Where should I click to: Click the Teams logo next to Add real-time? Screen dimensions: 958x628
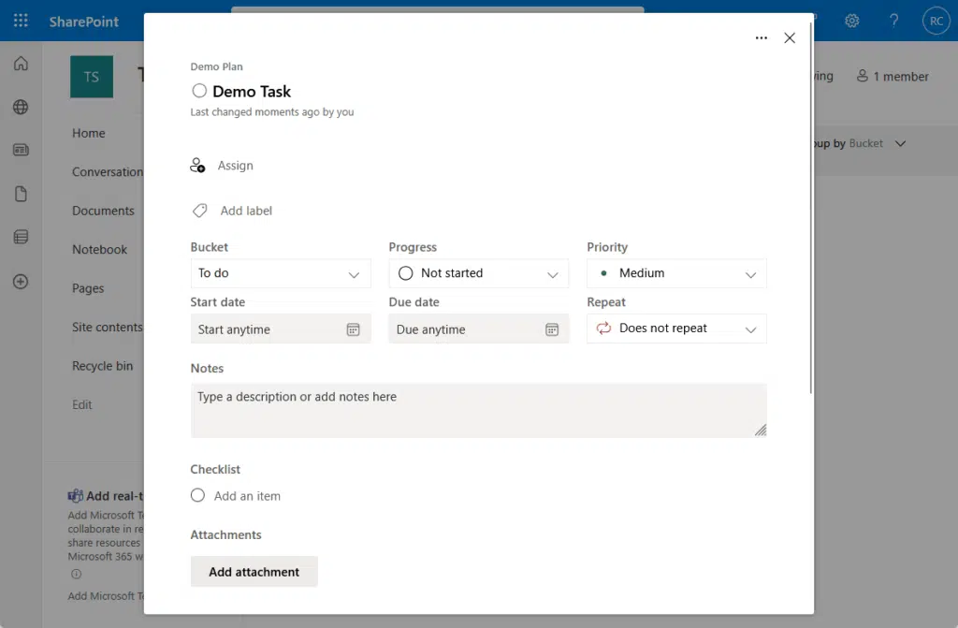coord(76,496)
